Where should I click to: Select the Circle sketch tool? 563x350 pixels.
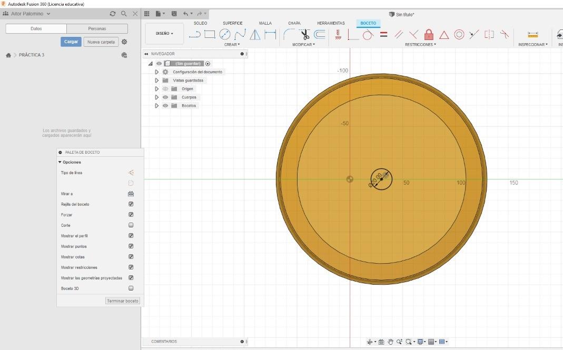(225, 34)
